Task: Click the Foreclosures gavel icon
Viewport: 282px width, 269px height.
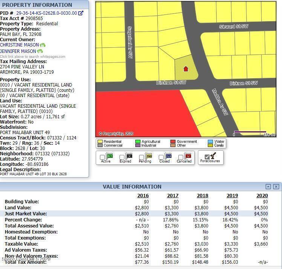Action: [213, 156]
